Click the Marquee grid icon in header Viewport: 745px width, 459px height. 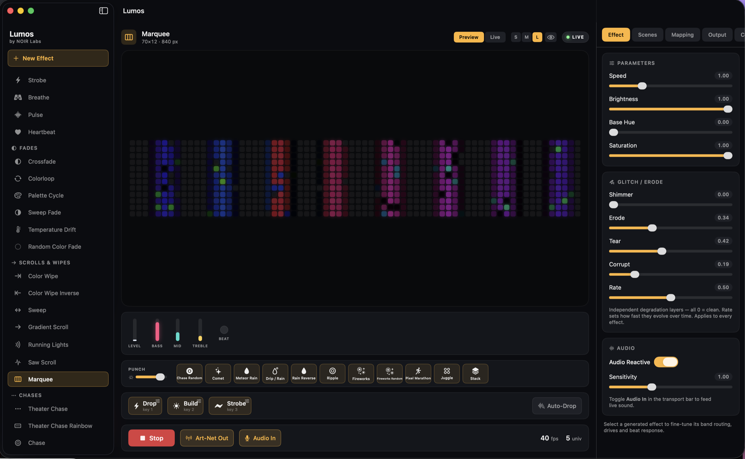(129, 37)
